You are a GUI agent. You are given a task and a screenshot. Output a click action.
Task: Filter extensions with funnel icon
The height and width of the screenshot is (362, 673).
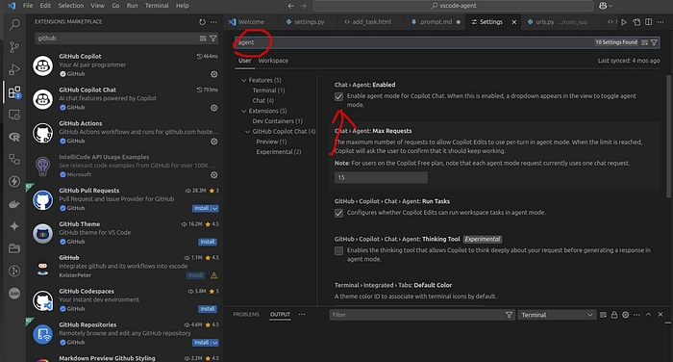[212, 39]
